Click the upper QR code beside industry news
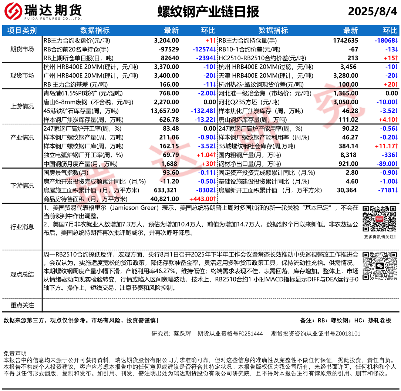 tap(375, 219)
